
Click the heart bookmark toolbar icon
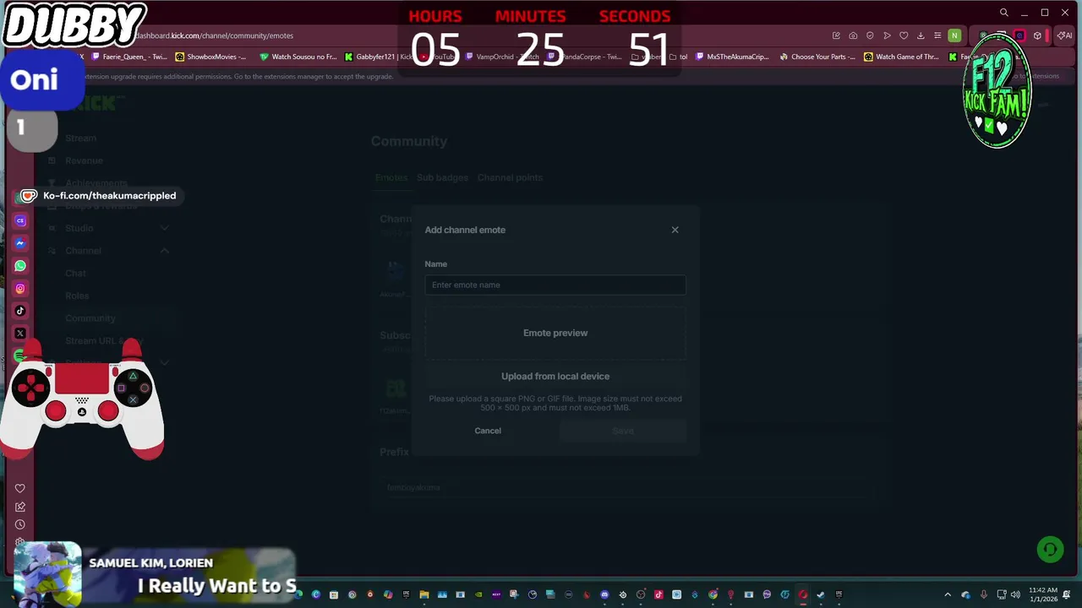tap(904, 35)
